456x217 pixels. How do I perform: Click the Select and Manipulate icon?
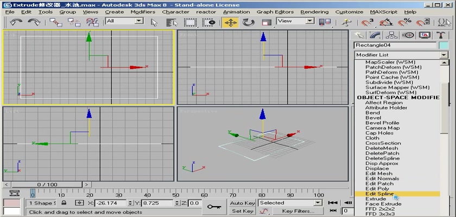click(x=346, y=22)
